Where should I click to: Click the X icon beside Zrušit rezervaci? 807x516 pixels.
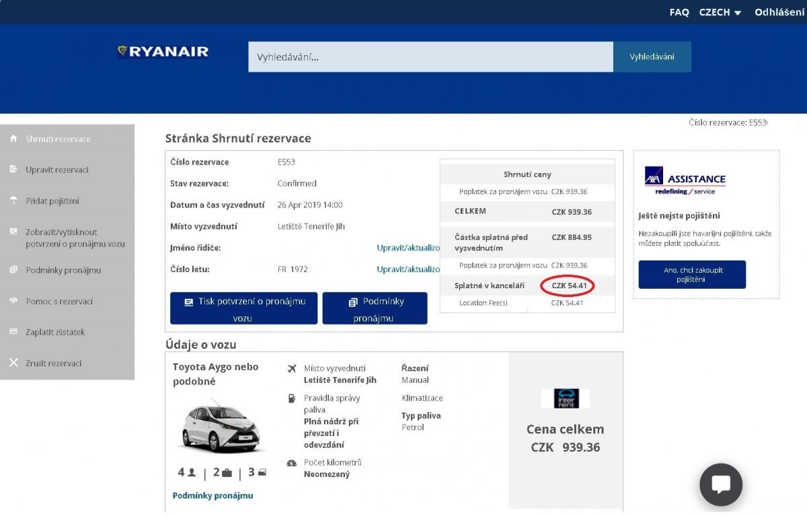[13, 363]
